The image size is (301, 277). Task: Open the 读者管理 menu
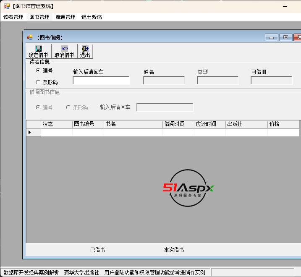coord(13,17)
